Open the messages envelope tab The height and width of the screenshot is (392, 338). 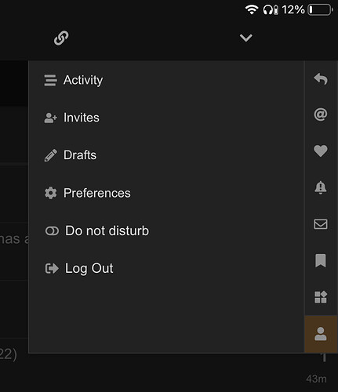click(321, 224)
